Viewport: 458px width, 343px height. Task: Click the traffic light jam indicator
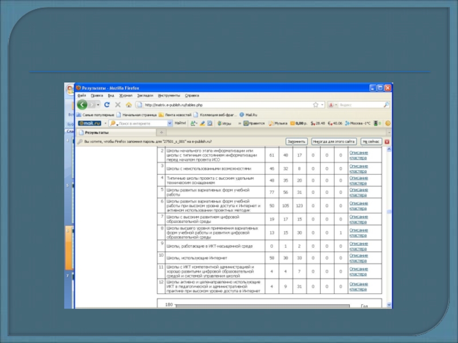377,123
